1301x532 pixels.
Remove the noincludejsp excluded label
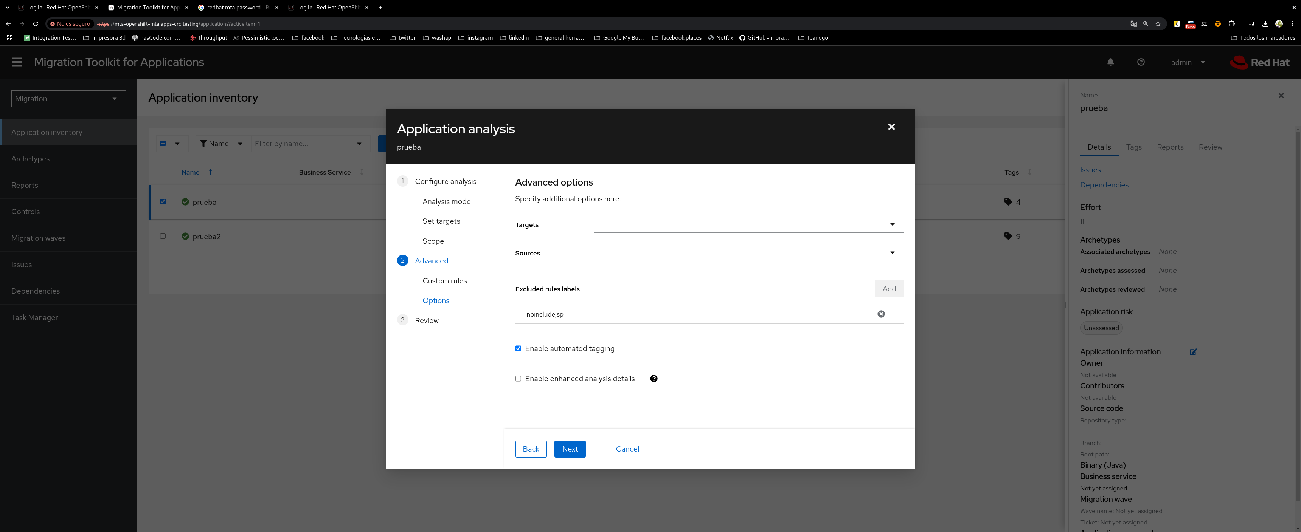click(x=881, y=314)
